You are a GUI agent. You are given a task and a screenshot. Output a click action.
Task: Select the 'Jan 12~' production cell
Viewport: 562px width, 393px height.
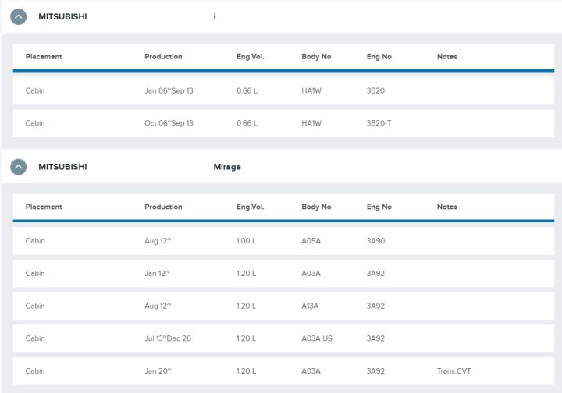157,274
